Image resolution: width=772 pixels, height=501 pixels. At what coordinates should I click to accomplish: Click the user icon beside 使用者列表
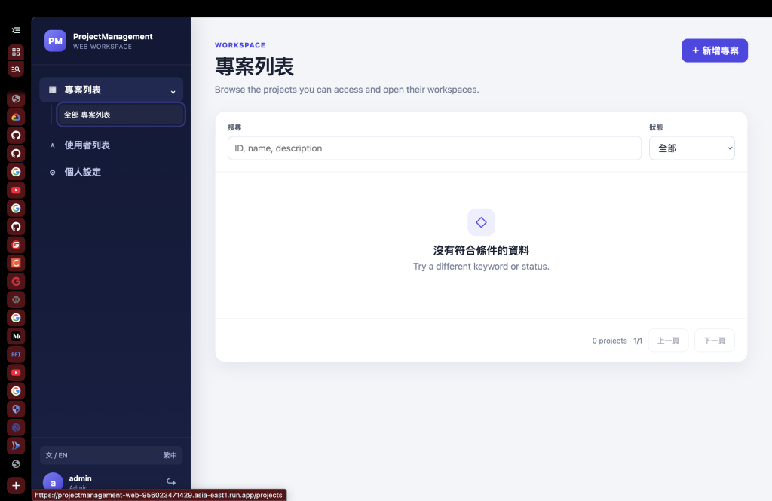[x=52, y=145]
